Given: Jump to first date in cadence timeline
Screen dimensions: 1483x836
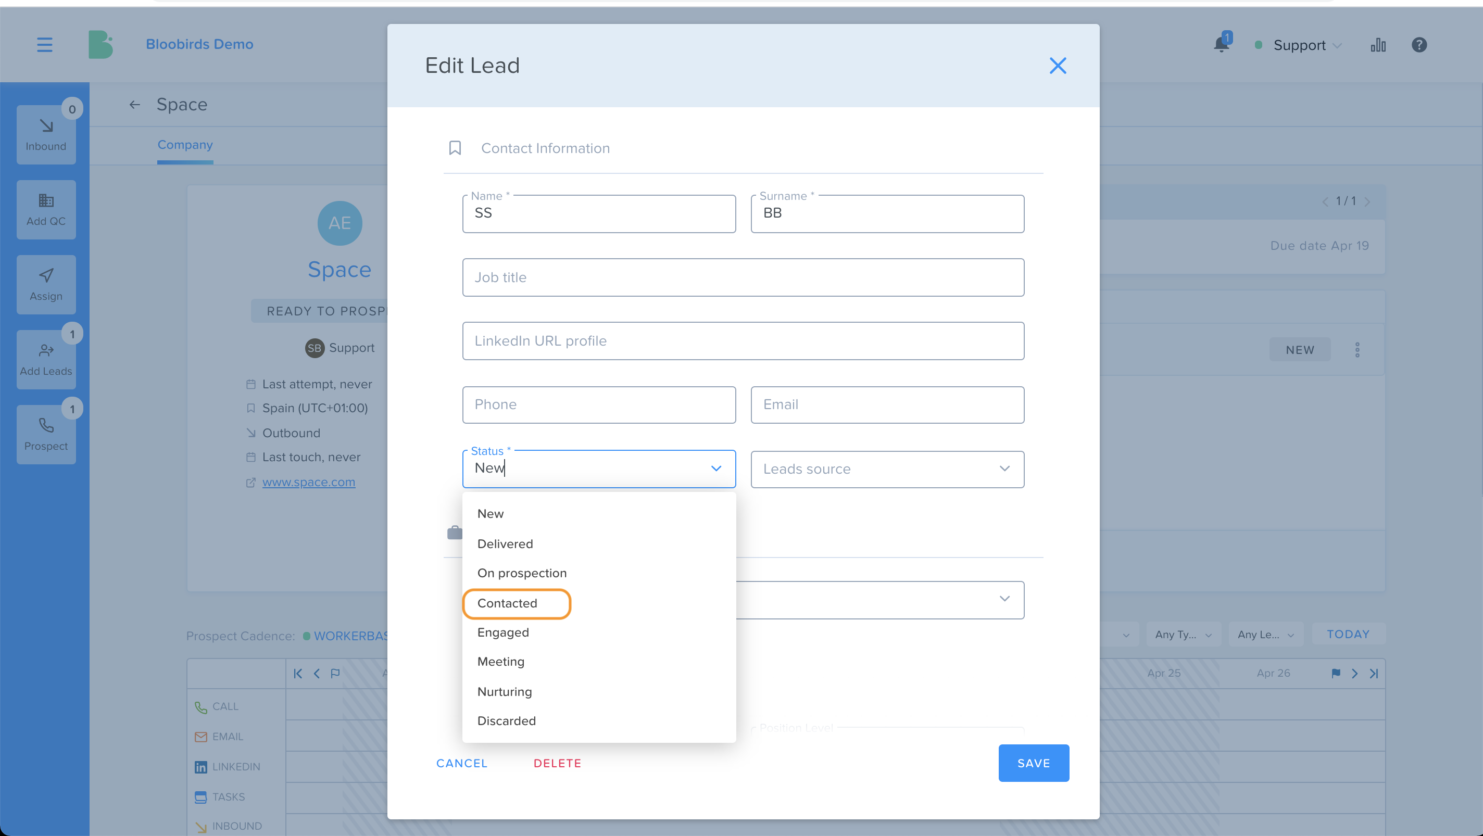Looking at the screenshot, I should tap(298, 673).
